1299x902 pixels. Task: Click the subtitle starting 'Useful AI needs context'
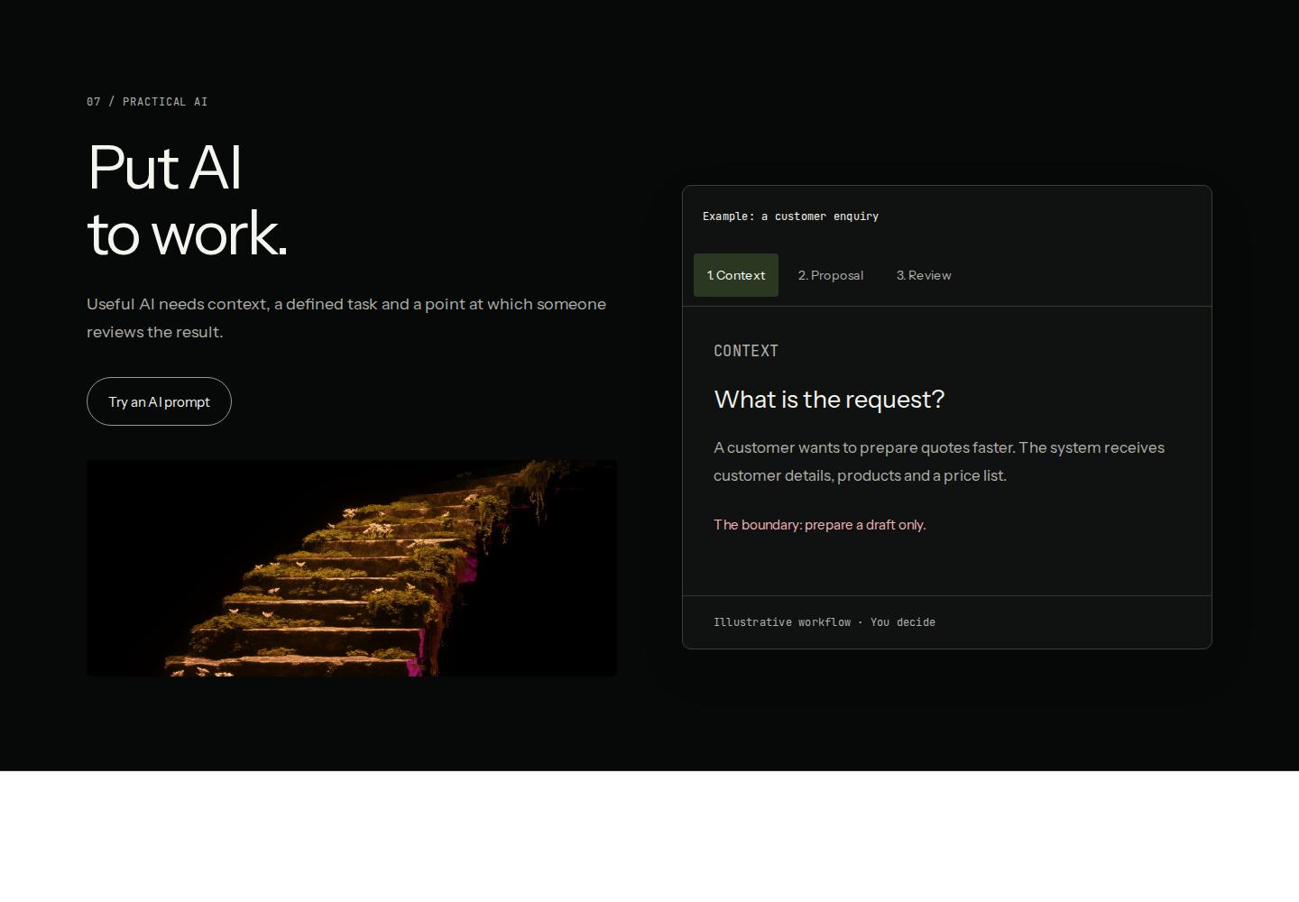346,318
